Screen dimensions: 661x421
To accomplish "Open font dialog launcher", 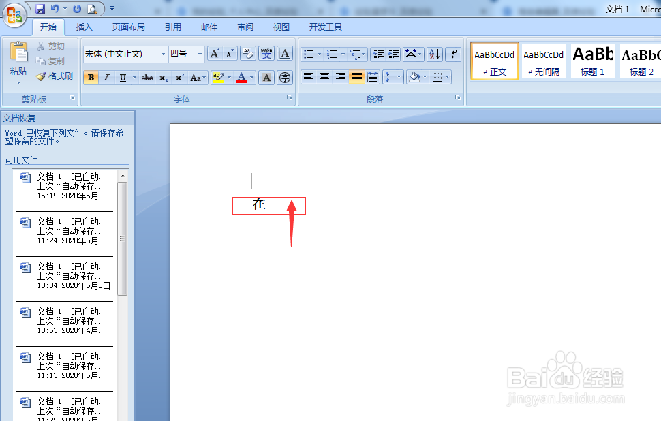I will [x=290, y=97].
